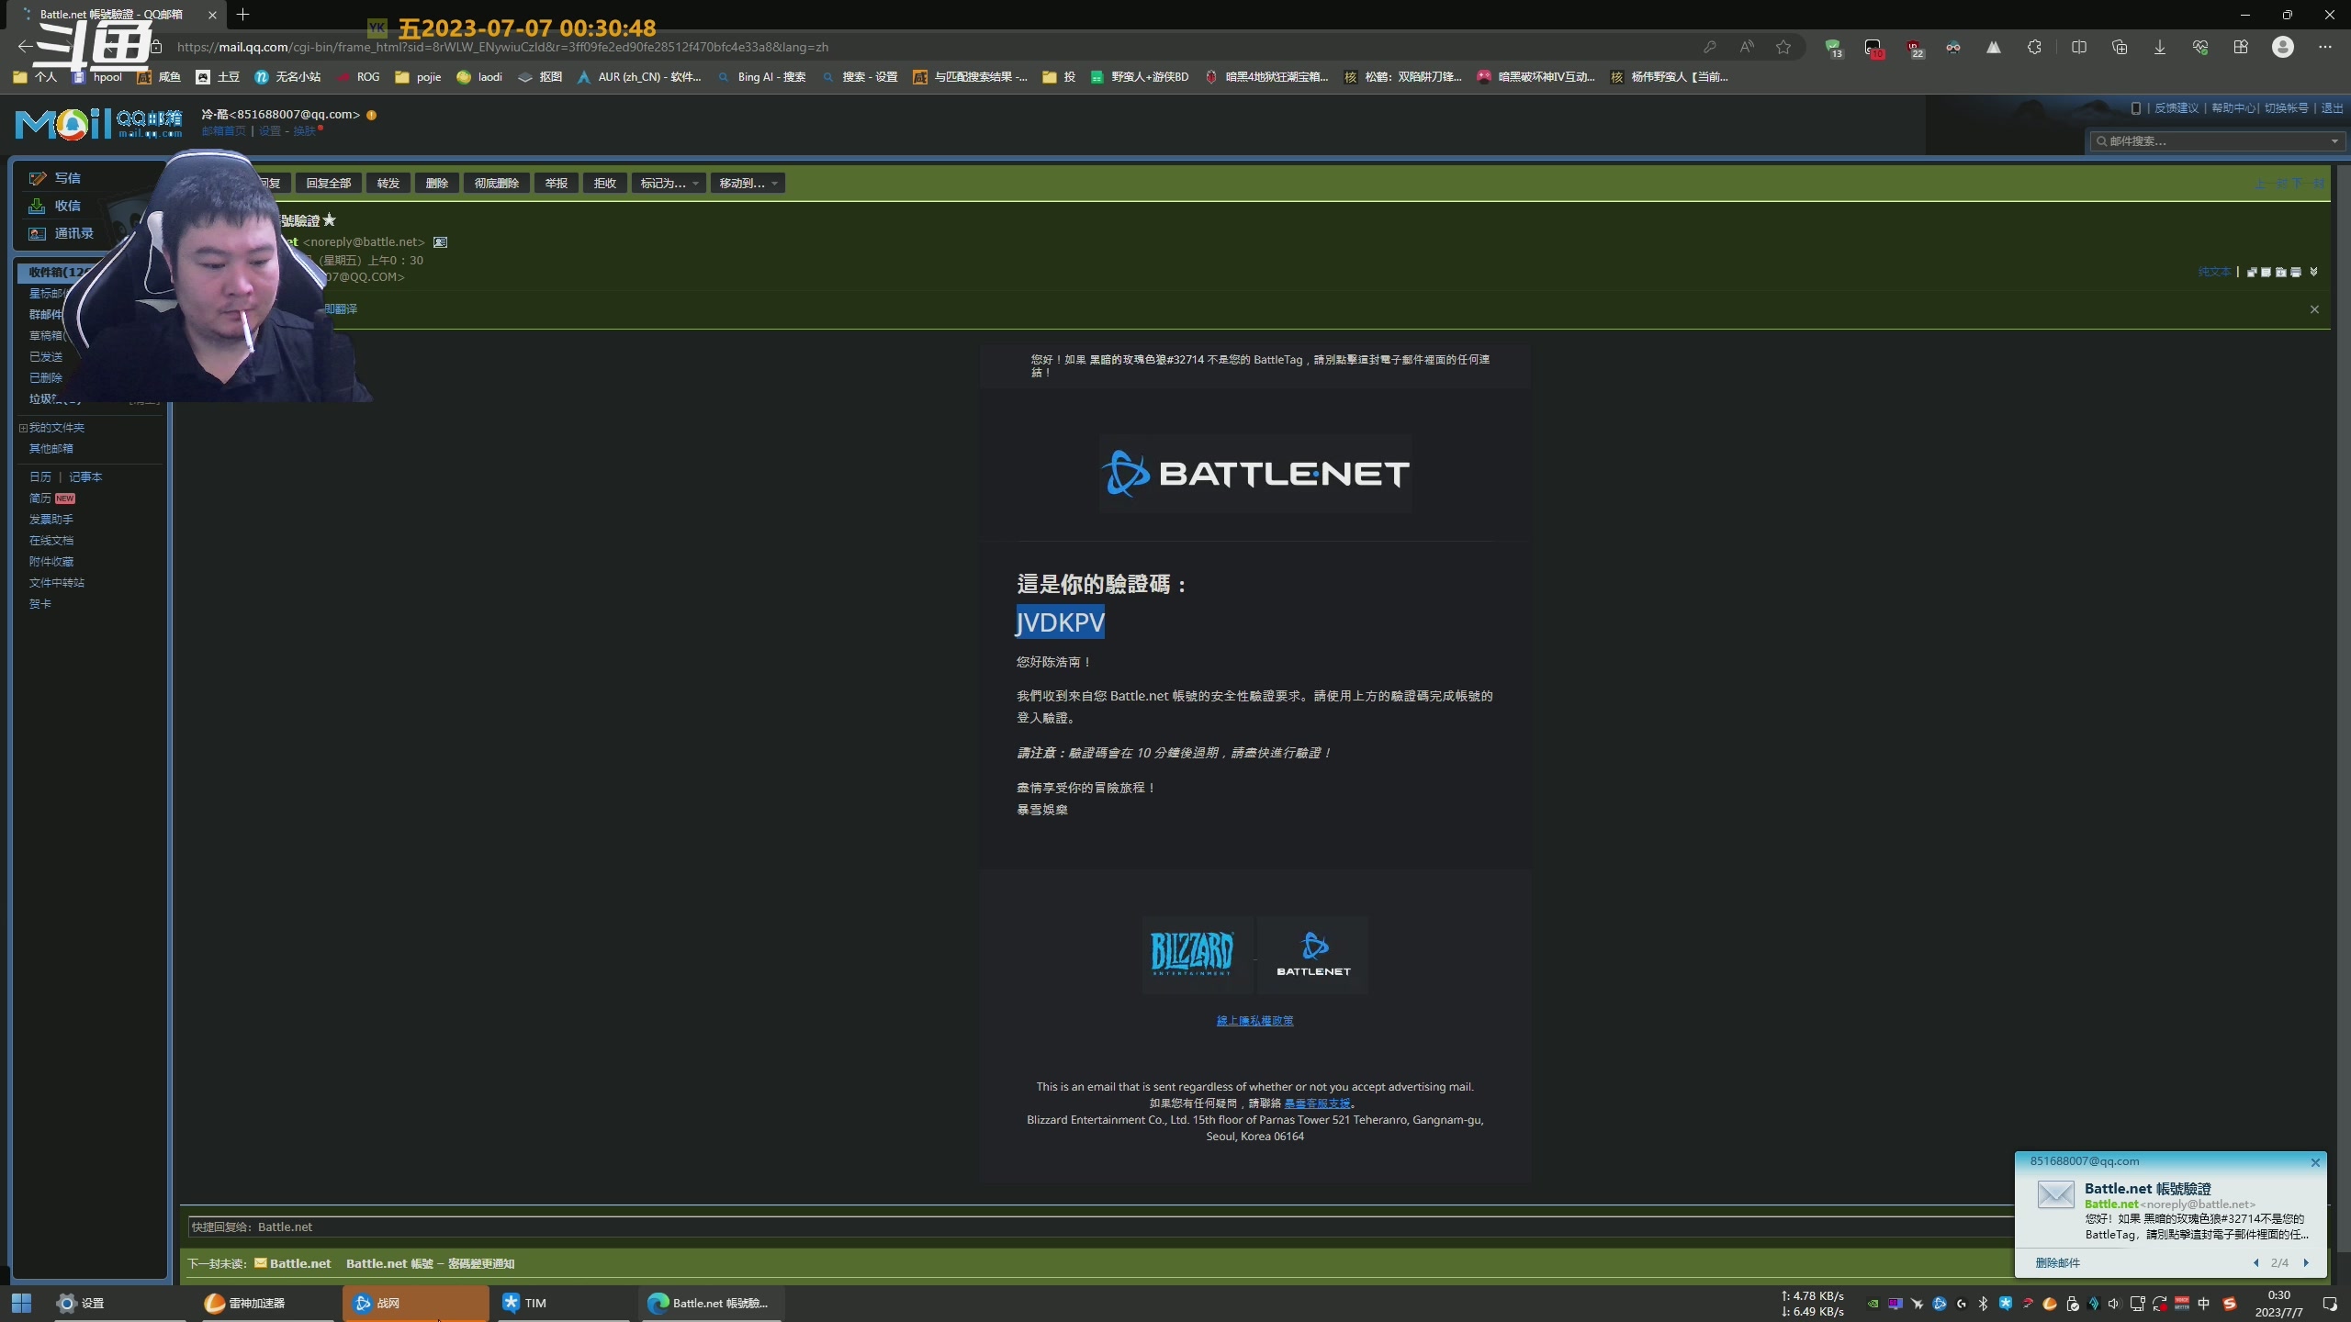The height and width of the screenshot is (1322, 2351).
Task: Open 附件收藏 attachment favorites
Action: click(51, 562)
